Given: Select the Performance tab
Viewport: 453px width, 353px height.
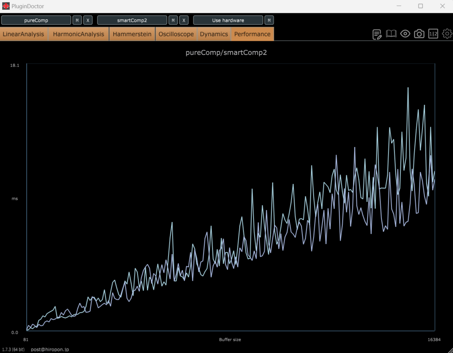Looking at the screenshot, I should tap(252, 34).
